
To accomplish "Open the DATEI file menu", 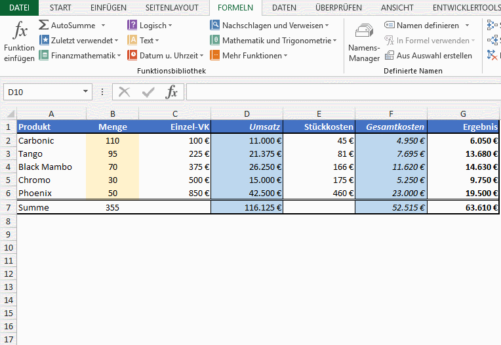I will (x=19, y=8).
